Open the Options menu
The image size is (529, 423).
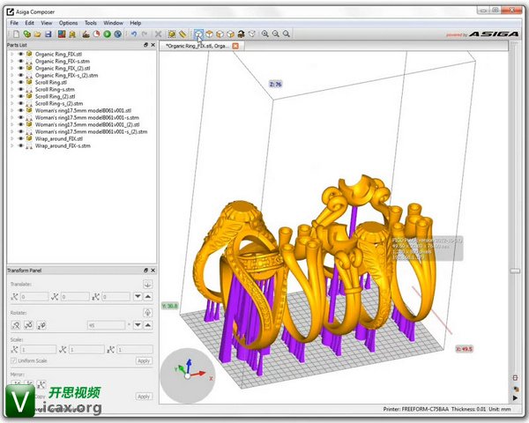(x=68, y=22)
